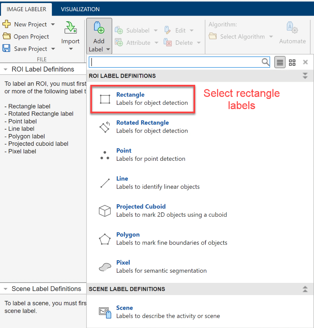Choose the Pixel label icon
The width and height of the screenshot is (314, 328).
[105, 267]
